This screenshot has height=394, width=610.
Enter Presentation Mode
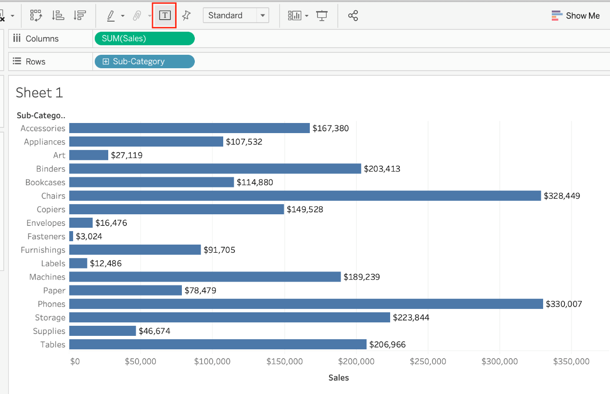click(322, 15)
